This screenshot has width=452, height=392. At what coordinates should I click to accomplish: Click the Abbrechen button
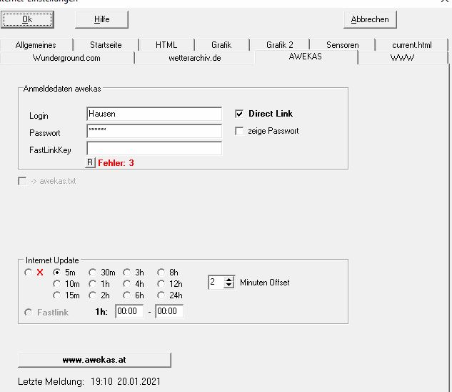coord(370,20)
